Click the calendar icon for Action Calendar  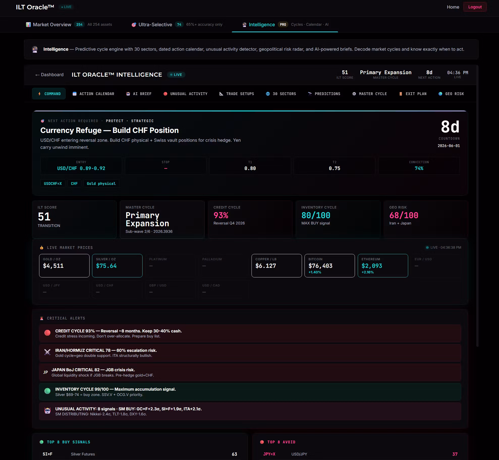click(74, 94)
